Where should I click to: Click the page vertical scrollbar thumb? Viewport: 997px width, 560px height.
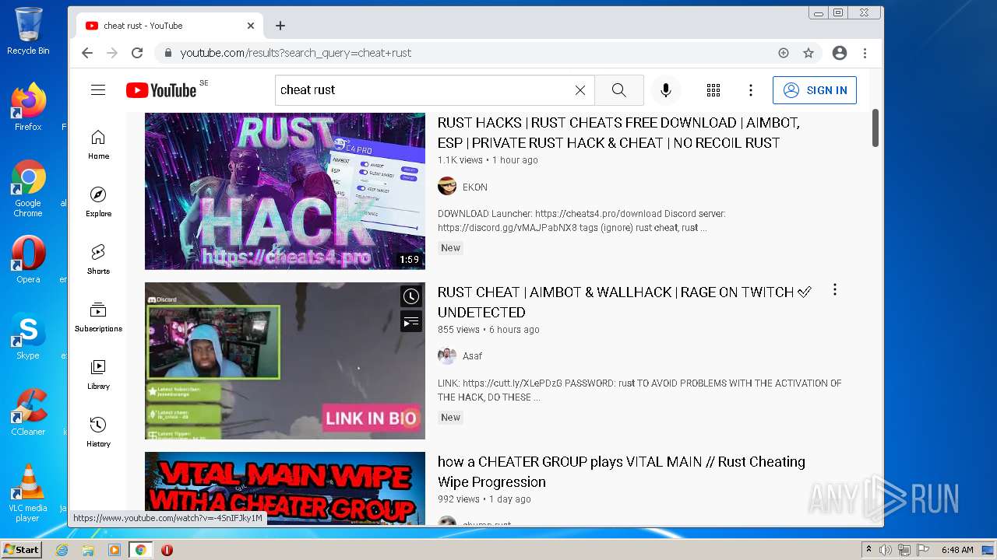coord(875,128)
